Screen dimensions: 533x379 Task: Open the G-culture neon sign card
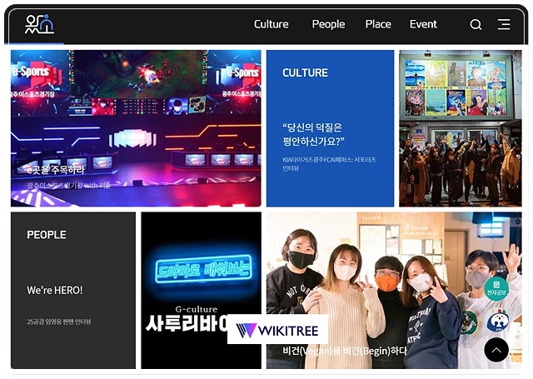click(x=201, y=275)
